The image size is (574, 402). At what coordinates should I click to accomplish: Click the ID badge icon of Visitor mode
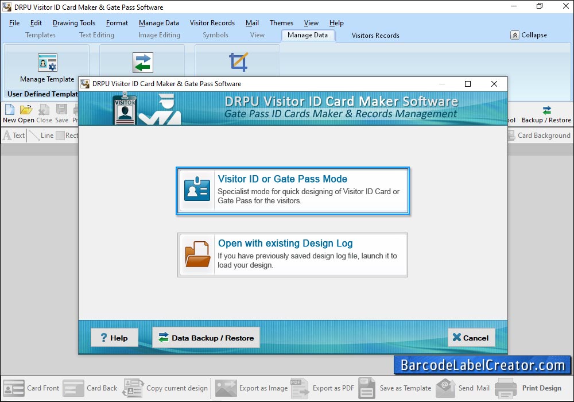click(x=197, y=190)
